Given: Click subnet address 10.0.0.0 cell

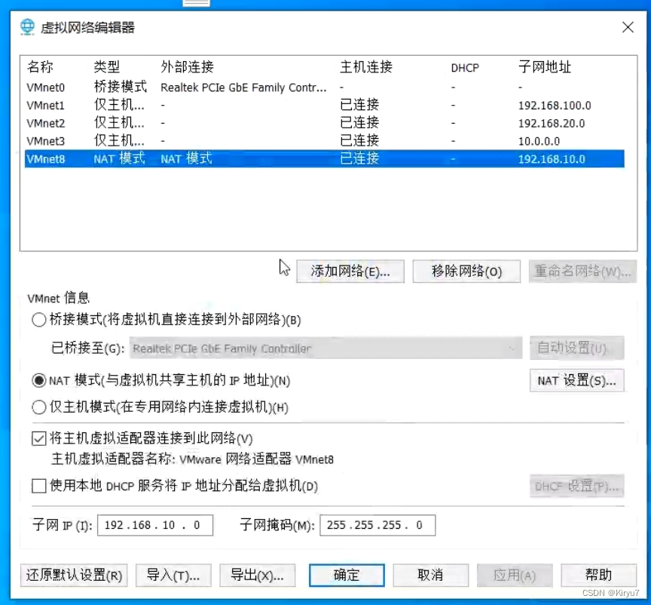Looking at the screenshot, I should pyautogui.click(x=539, y=141).
